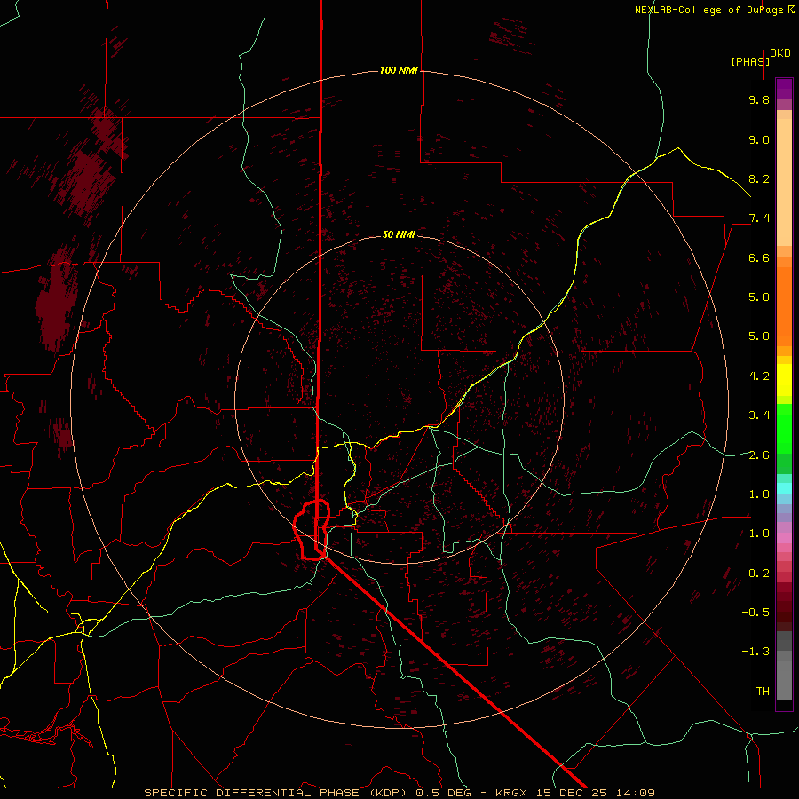Viewport: 799px width, 799px height.
Task: Click the [PHAS] legend unit label
Action: click(x=750, y=61)
